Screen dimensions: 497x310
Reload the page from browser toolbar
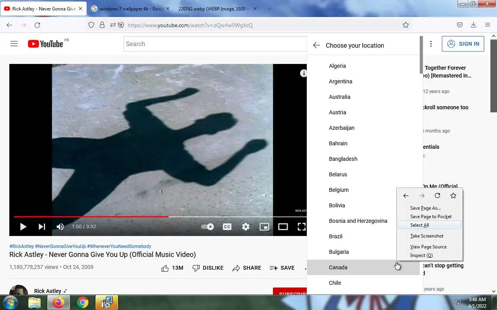click(37, 25)
